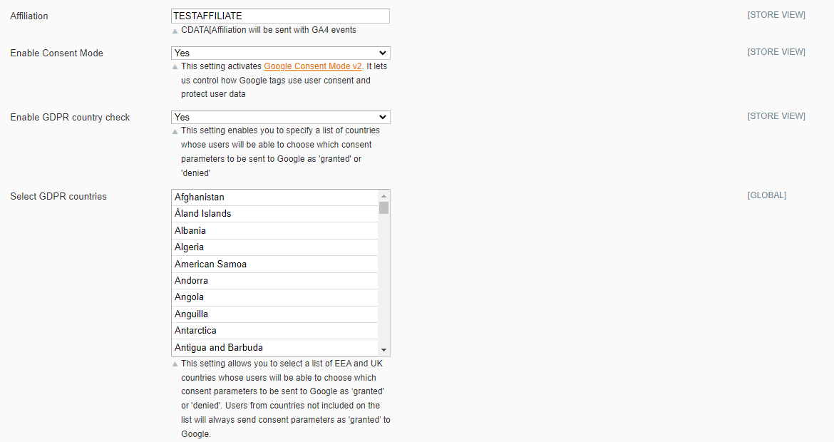Click the Affiliation hint triangle icon

point(175,31)
